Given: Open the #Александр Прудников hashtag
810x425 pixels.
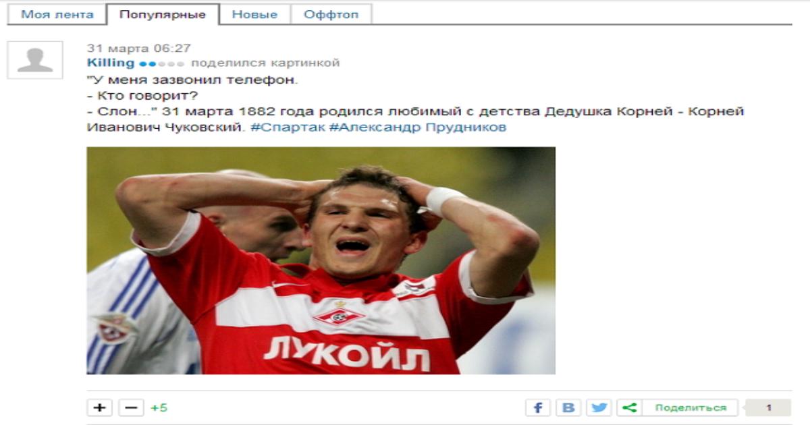Looking at the screenshot, I should point(417,127).
